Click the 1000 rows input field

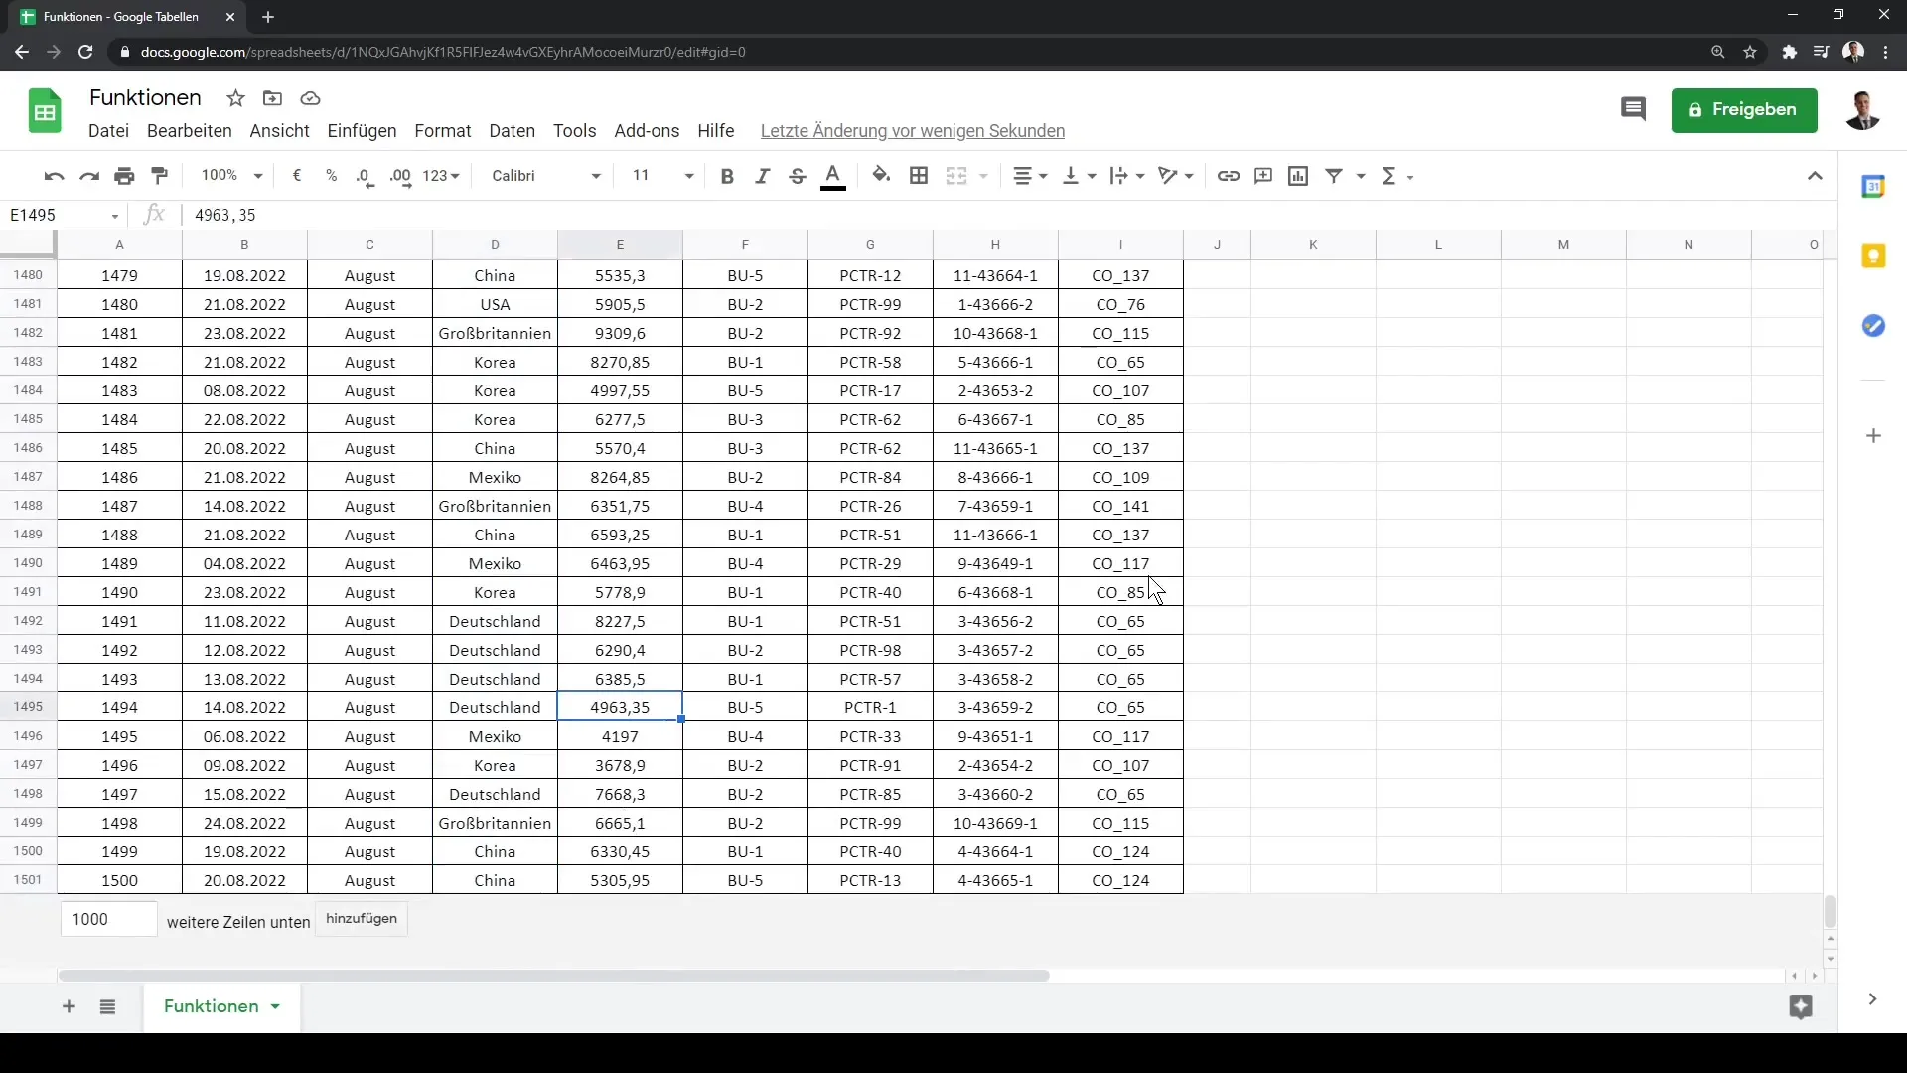(x=108, y=920)
